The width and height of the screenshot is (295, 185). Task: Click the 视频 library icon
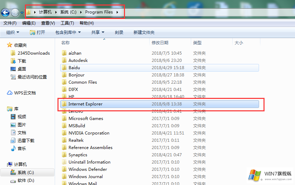(13, 117)
